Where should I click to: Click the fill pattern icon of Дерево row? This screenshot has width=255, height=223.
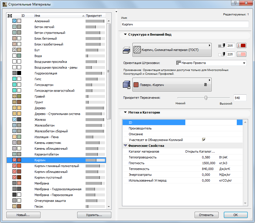pos(14,108)
